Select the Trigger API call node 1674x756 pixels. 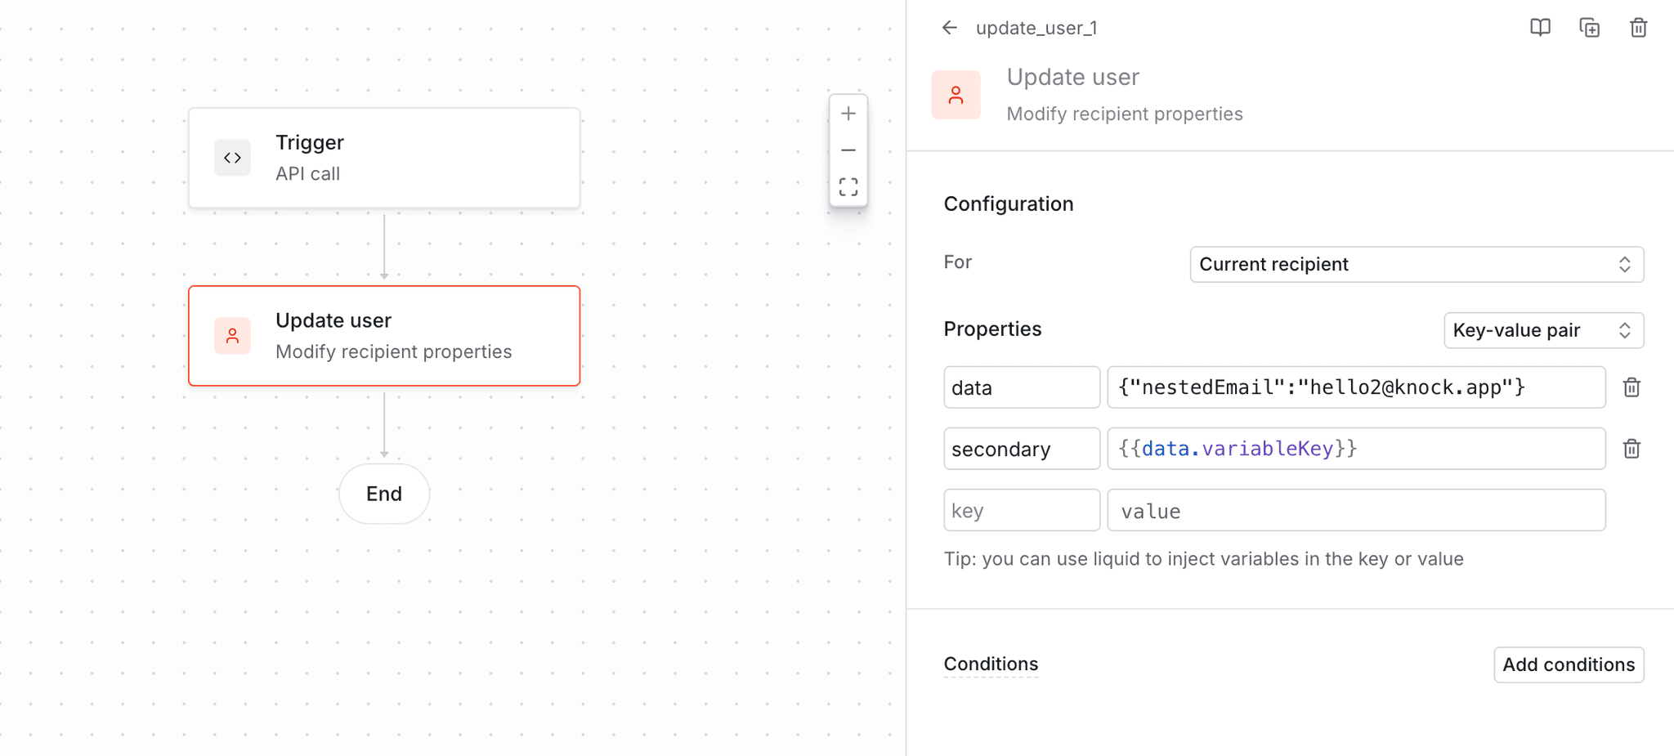click(384, 158)
